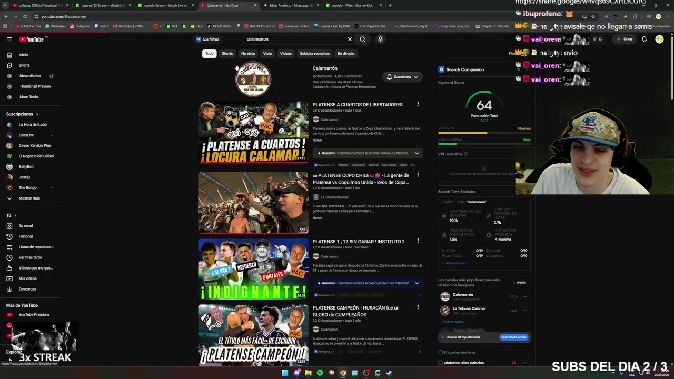Select the No visto filter chip
This screenshot has width=674, height=379.
click(248, 53)
